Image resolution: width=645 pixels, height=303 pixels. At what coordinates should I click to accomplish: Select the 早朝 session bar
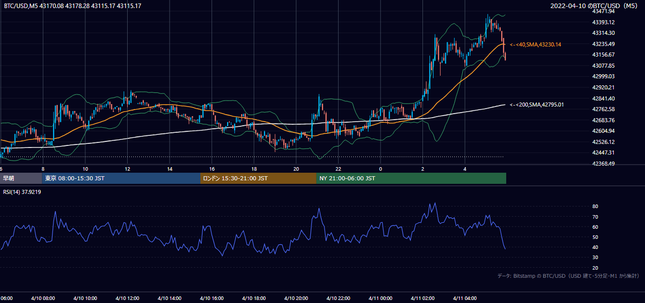coord(21,178)
